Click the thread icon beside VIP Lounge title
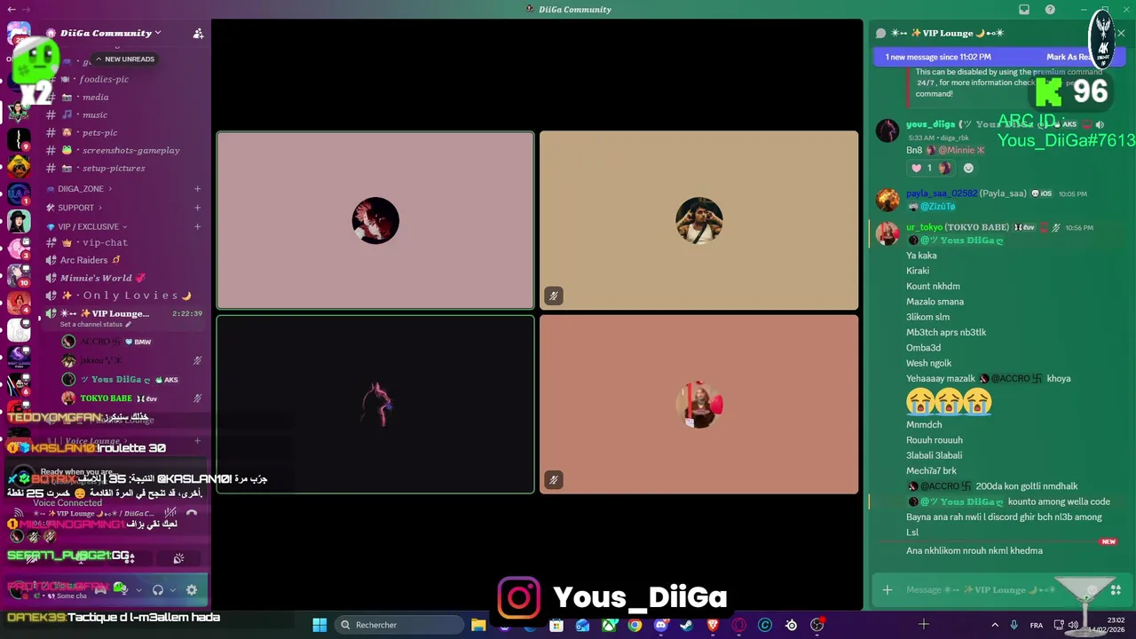1136x639 pixels. click(x=880, y=33)
